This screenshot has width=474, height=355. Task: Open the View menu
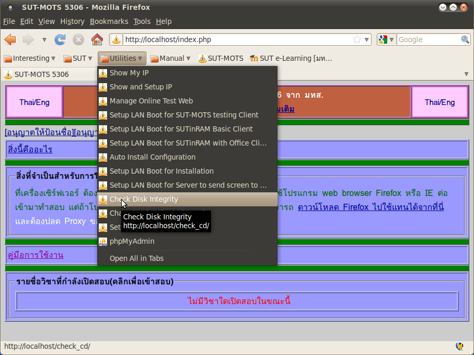(x=47, y=21)
